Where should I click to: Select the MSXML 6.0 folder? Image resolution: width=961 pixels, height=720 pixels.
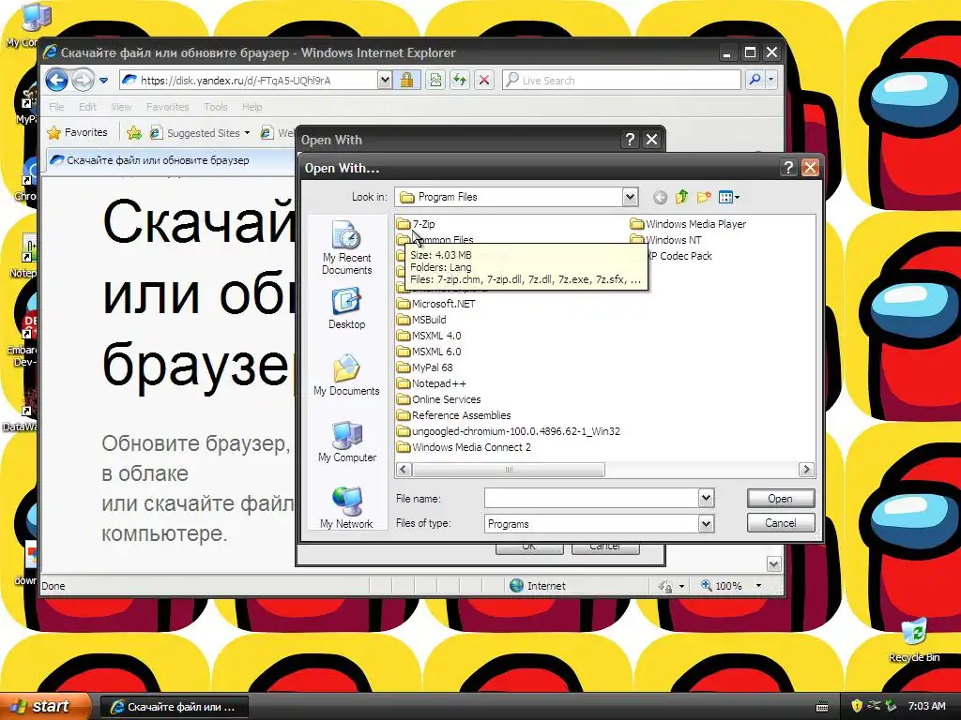429,352
